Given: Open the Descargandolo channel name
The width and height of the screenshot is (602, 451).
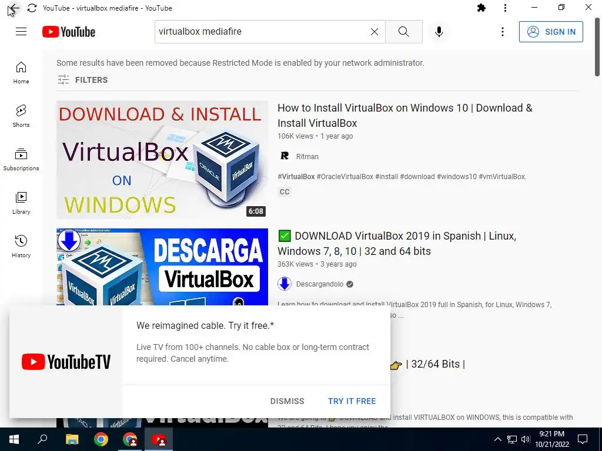Looking at the screenshot, I should click(x=320, y=284).
